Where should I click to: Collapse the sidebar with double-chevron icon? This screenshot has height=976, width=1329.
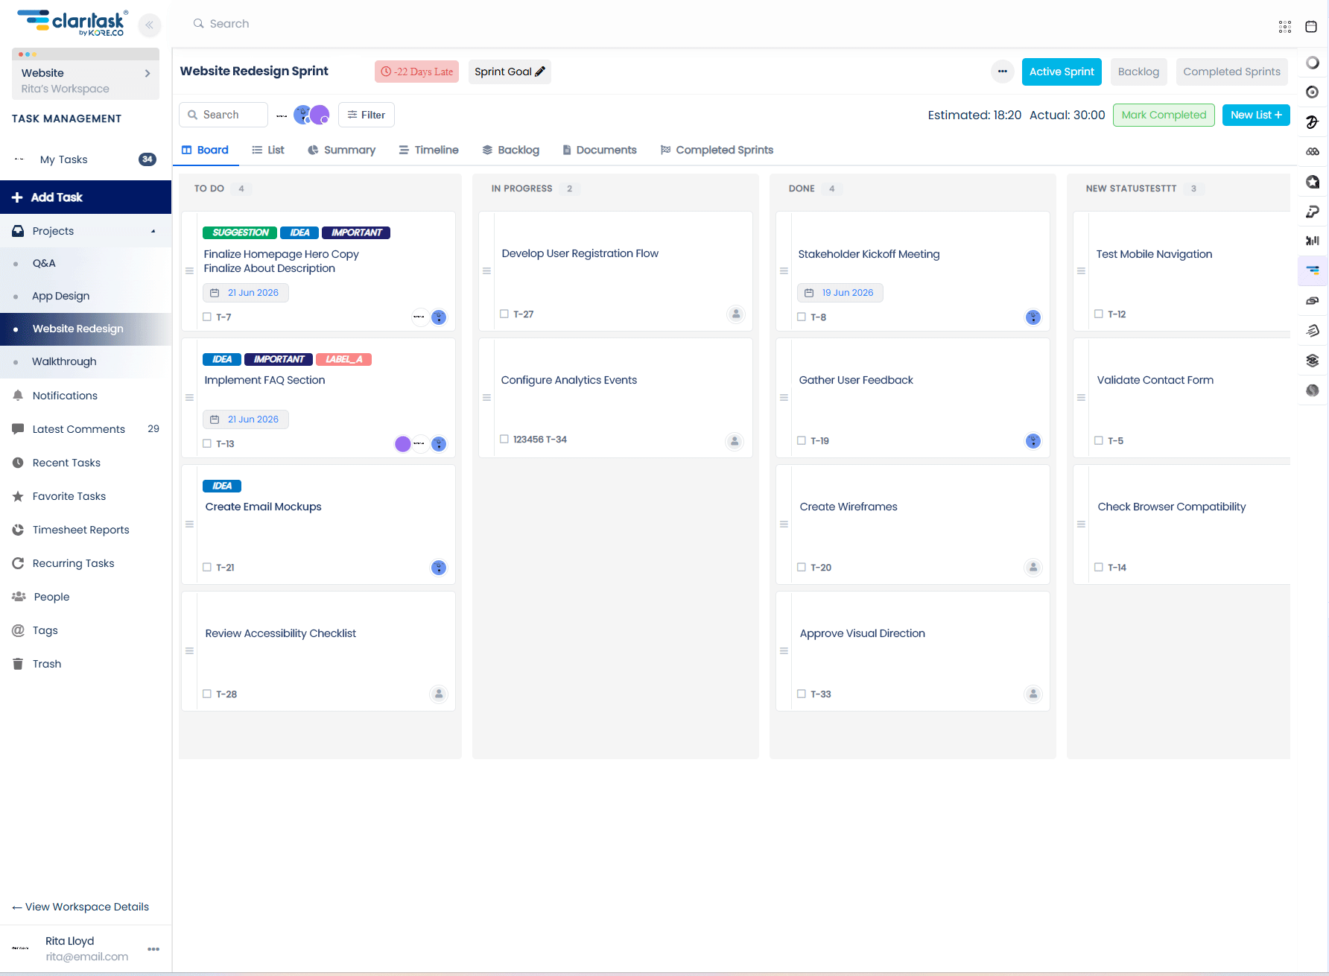coord(150,25)
